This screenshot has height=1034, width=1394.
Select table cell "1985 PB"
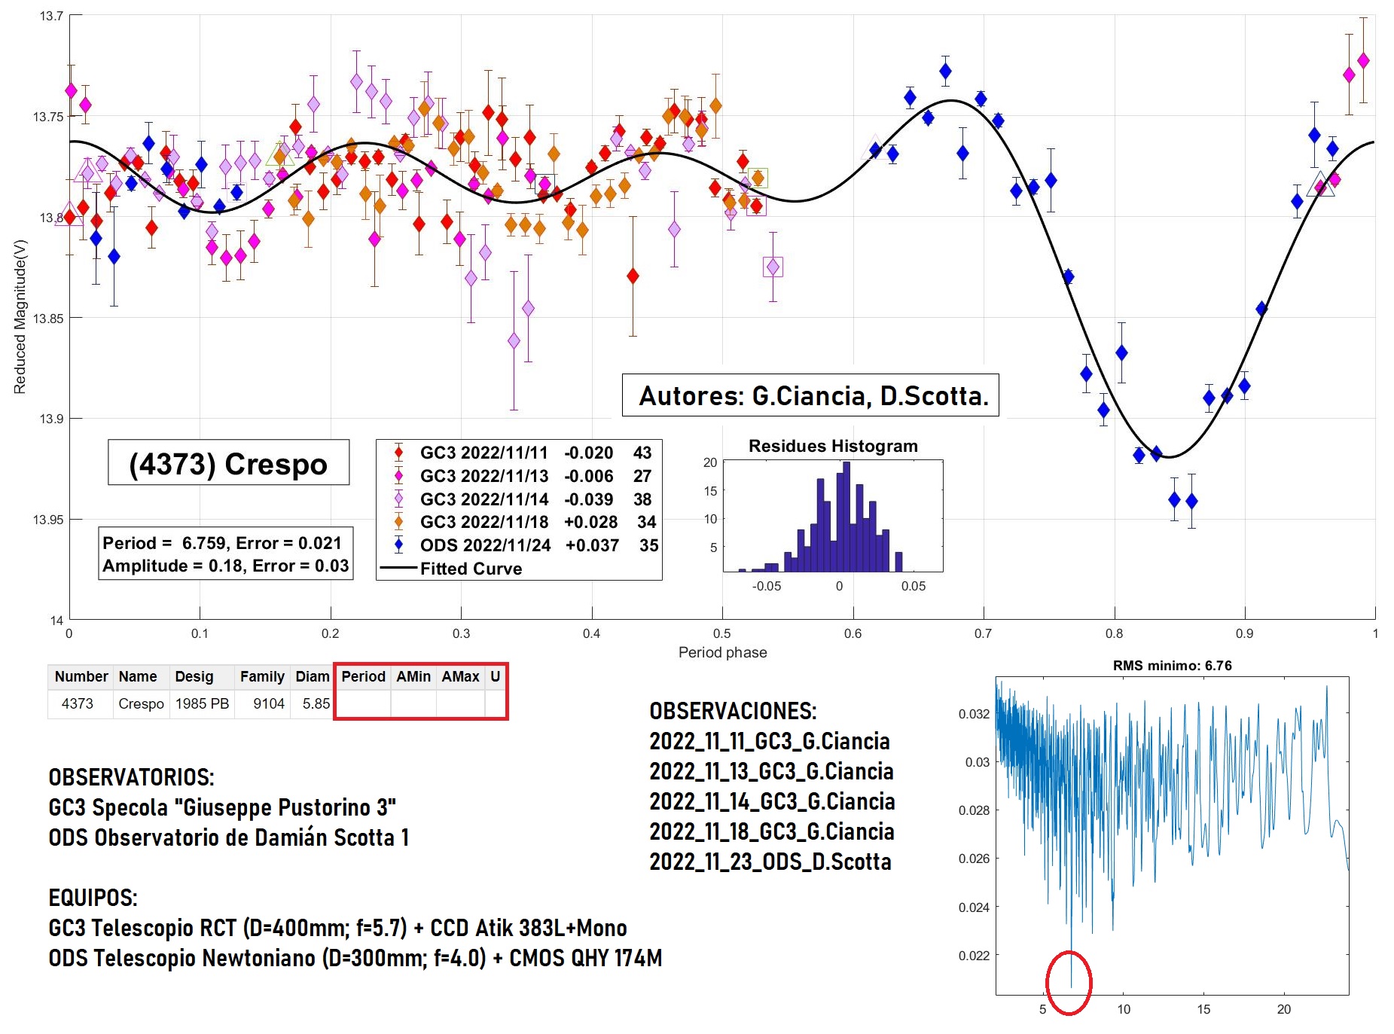point(202,703)
